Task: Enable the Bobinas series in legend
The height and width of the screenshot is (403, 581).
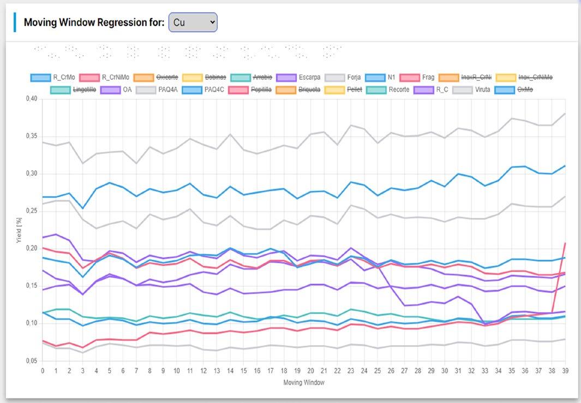Action: pyautogui.click(x=204, y=78)
